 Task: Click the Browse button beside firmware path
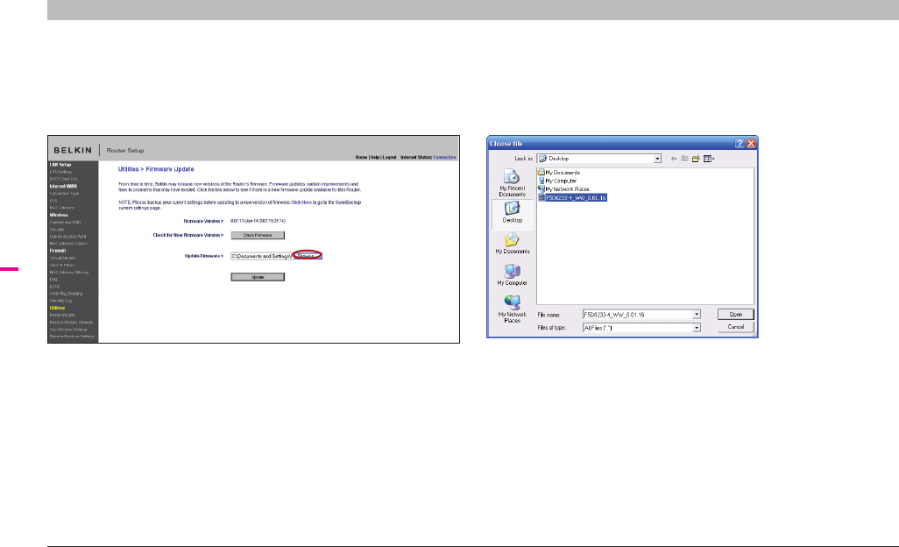308,256
